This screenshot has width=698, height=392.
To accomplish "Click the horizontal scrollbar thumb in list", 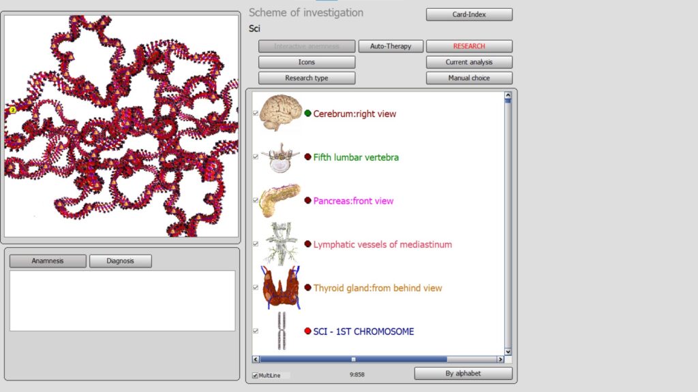I will click(x=353, y=359).
